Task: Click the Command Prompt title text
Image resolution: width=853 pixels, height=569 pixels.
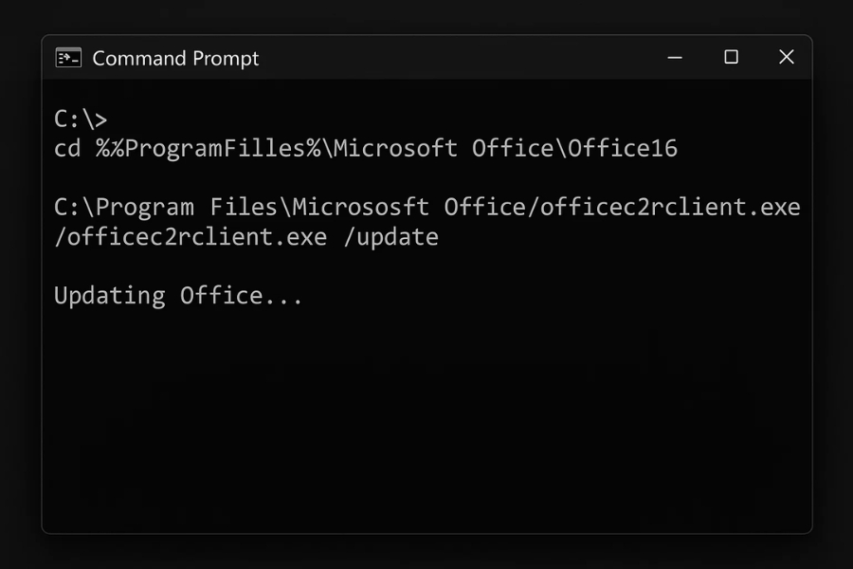Action: 175,59
